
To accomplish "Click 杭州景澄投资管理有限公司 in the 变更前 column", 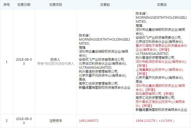I will [98, 71].
